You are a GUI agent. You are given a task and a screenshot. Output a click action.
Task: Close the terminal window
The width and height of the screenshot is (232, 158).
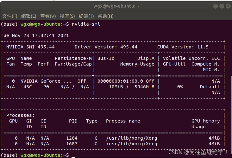[228, 6]
